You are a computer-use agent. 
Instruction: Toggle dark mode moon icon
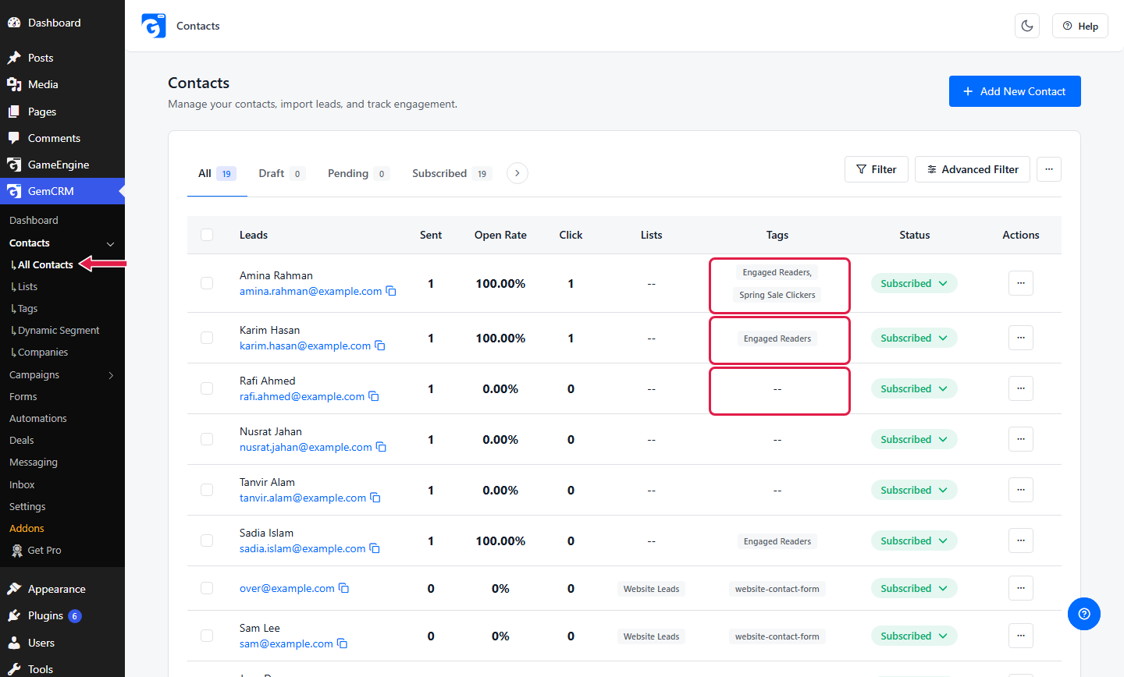[1027, 26]
